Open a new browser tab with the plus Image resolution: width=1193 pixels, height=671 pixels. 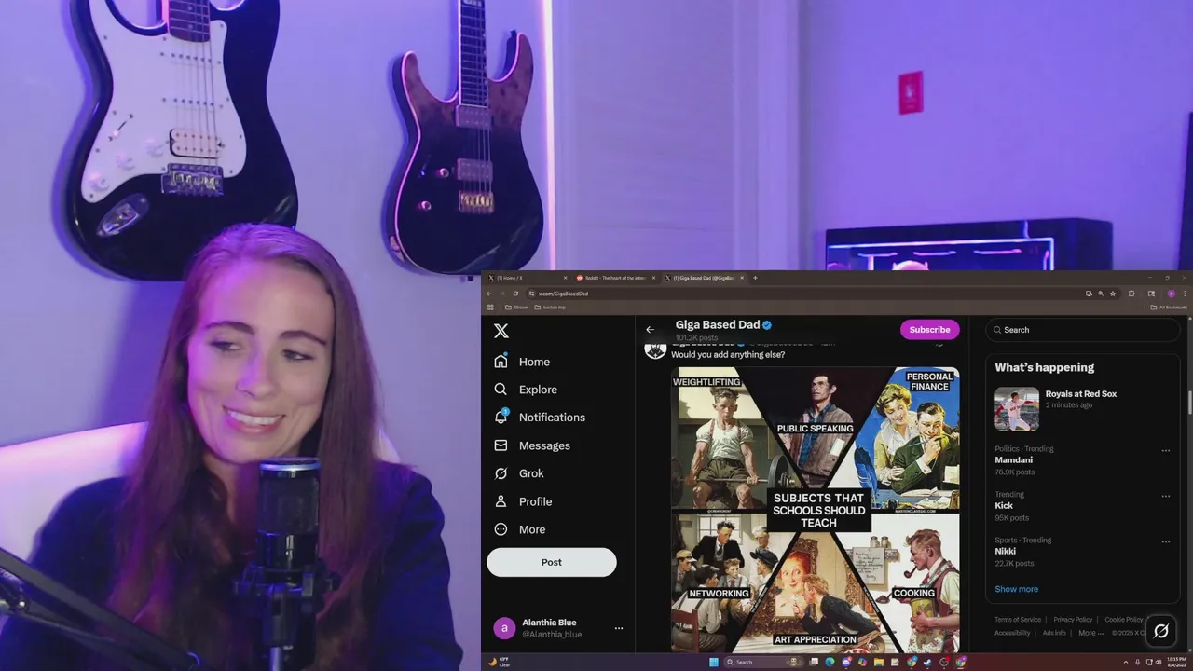pyautogui.click(x=755, y=278)
